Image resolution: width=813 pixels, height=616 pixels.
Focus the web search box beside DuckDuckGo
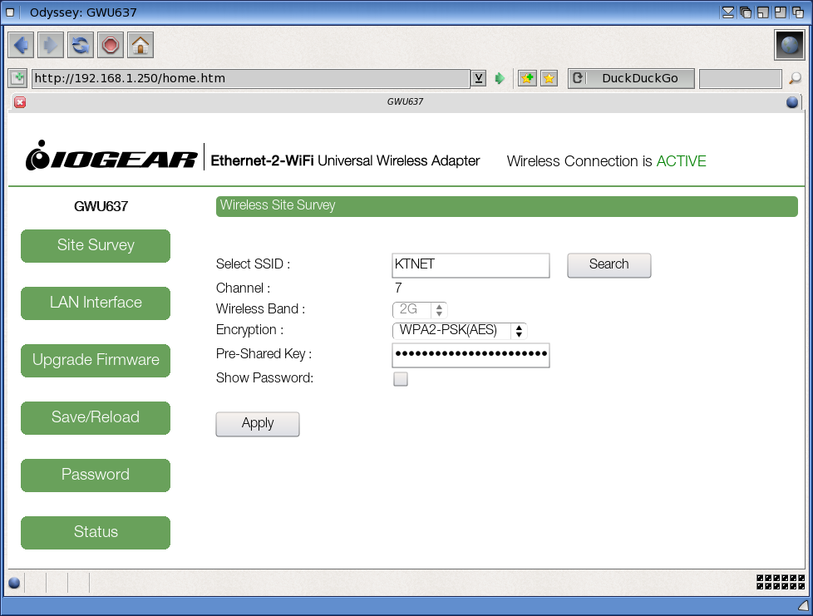tap(741, 78)
